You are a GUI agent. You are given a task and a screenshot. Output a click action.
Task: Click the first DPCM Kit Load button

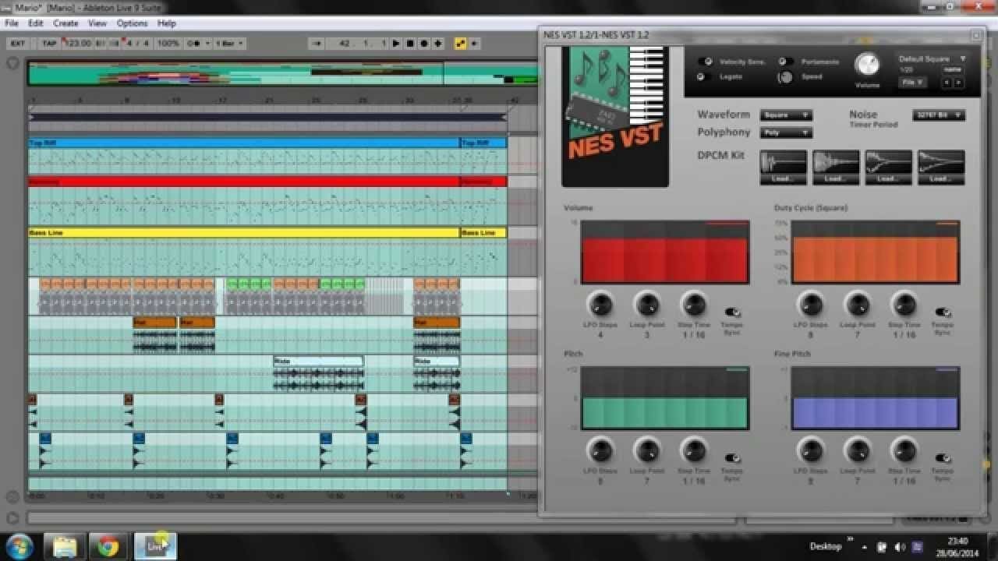(x=784, y=178)
